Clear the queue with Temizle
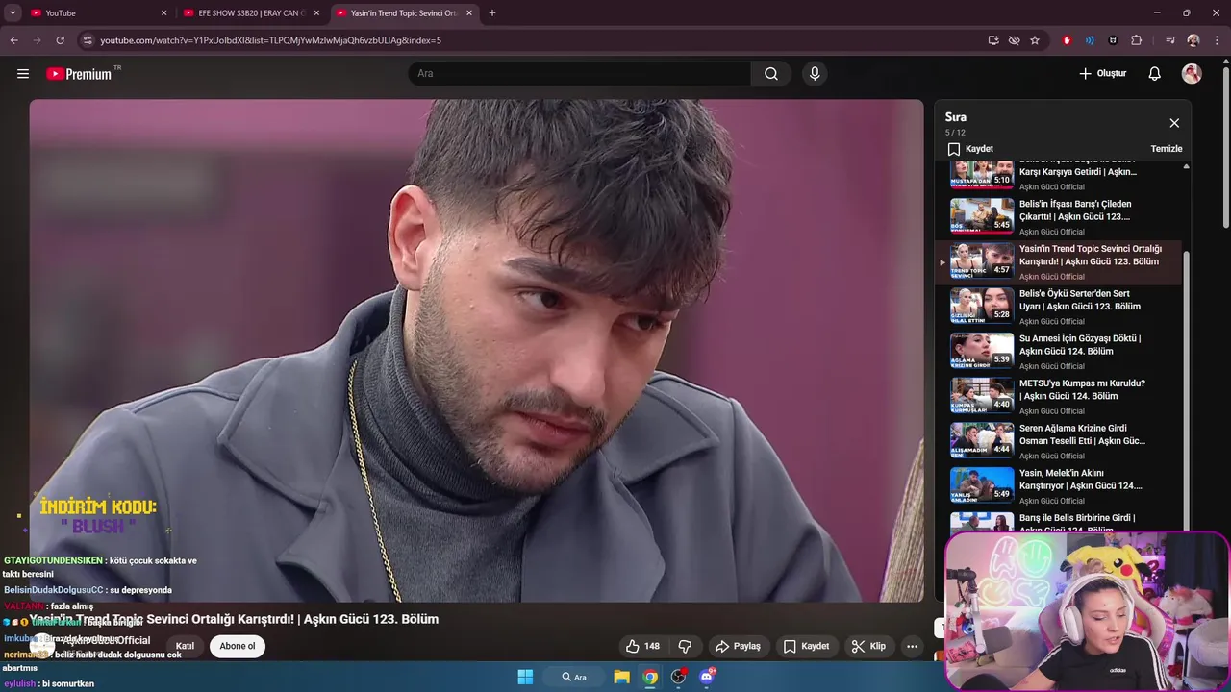This screenshot has height=692, width=1231. pyautogui.click(x=1167, y=149)
